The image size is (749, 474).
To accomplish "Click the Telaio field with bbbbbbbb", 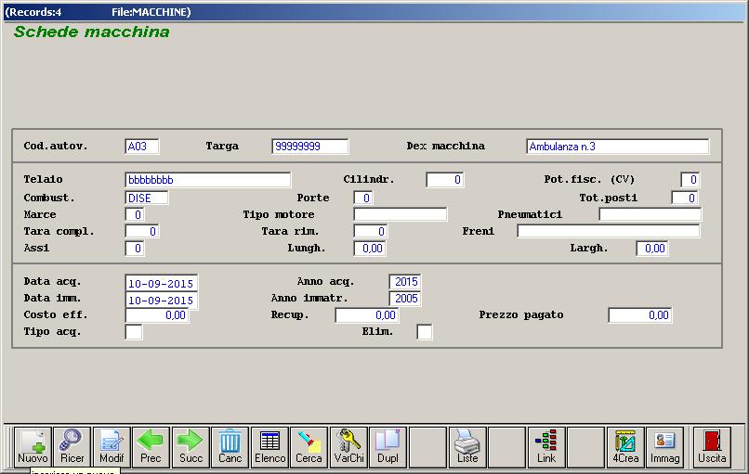I will pos(208,180).
